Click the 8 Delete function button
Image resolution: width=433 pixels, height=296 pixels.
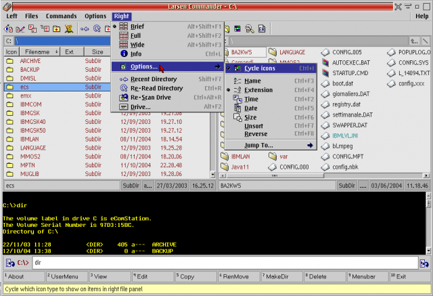click(x=325, y=276)
